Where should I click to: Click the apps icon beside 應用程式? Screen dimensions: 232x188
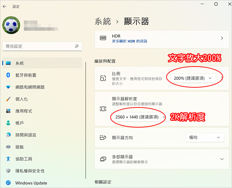[x=8, y=111]
